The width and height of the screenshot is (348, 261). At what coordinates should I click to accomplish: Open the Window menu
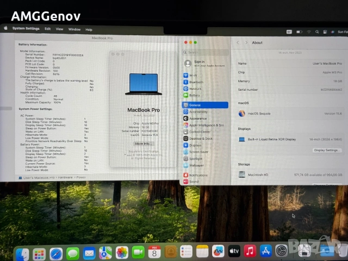coord(74,29)
